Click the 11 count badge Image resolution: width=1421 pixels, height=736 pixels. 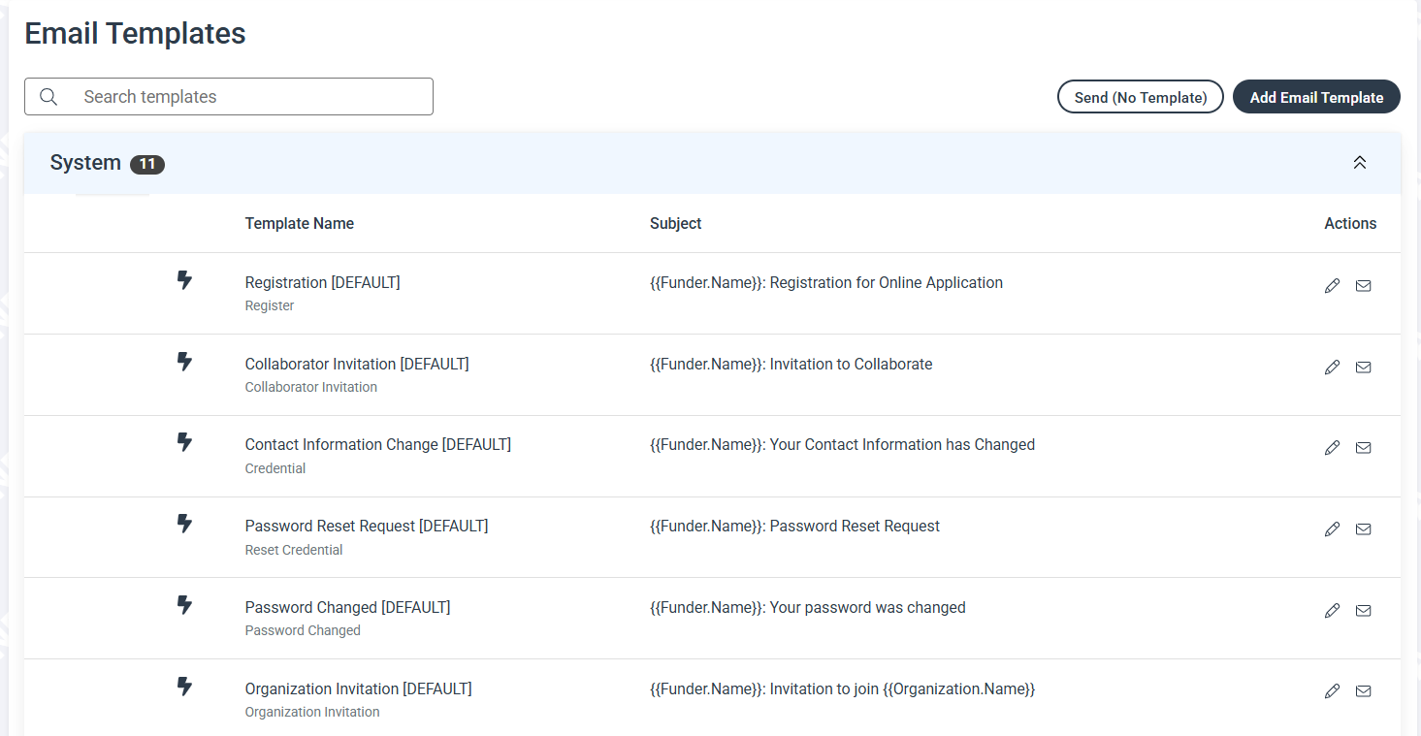[x=147, y=164]
